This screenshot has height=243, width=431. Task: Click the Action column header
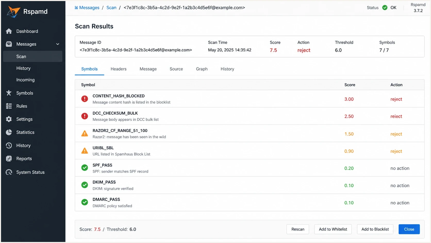pyautogui.click(x=396, y=85)
